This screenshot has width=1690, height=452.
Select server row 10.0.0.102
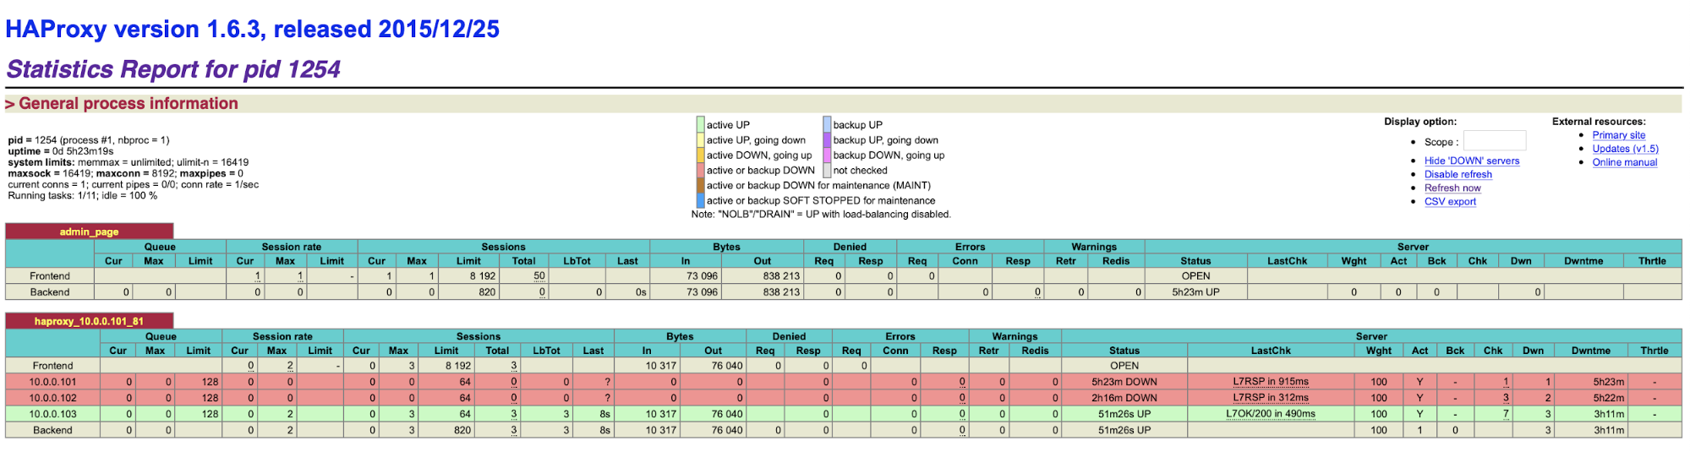pyautogui.click(x=844, y=398)
